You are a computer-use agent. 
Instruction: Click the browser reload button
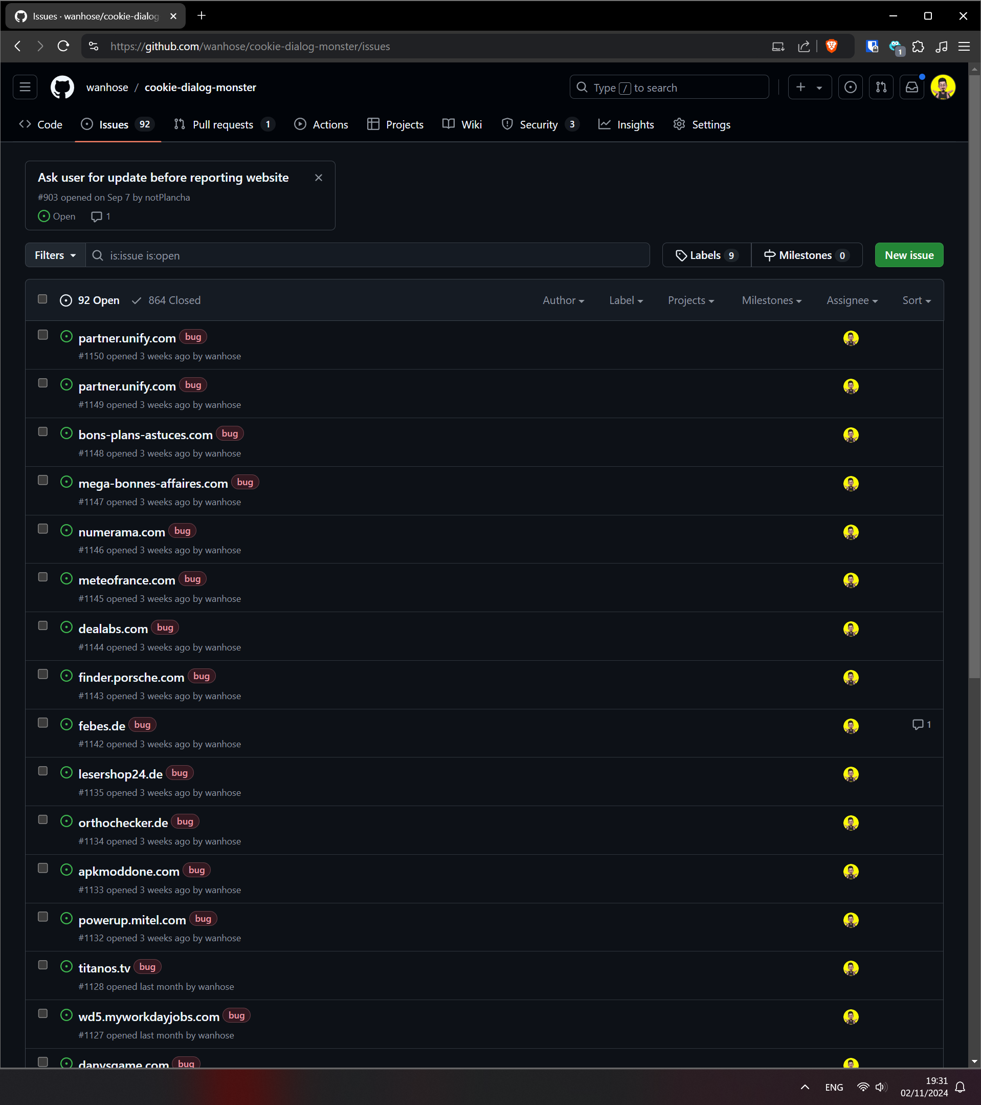pos(63,47)
